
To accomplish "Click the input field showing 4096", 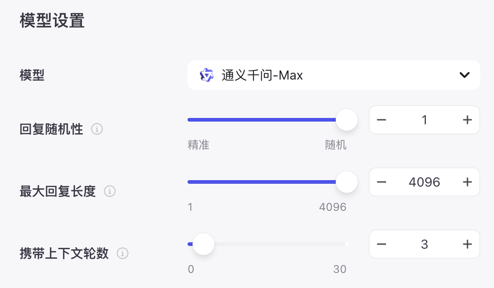I will click(x=424, y=182).
